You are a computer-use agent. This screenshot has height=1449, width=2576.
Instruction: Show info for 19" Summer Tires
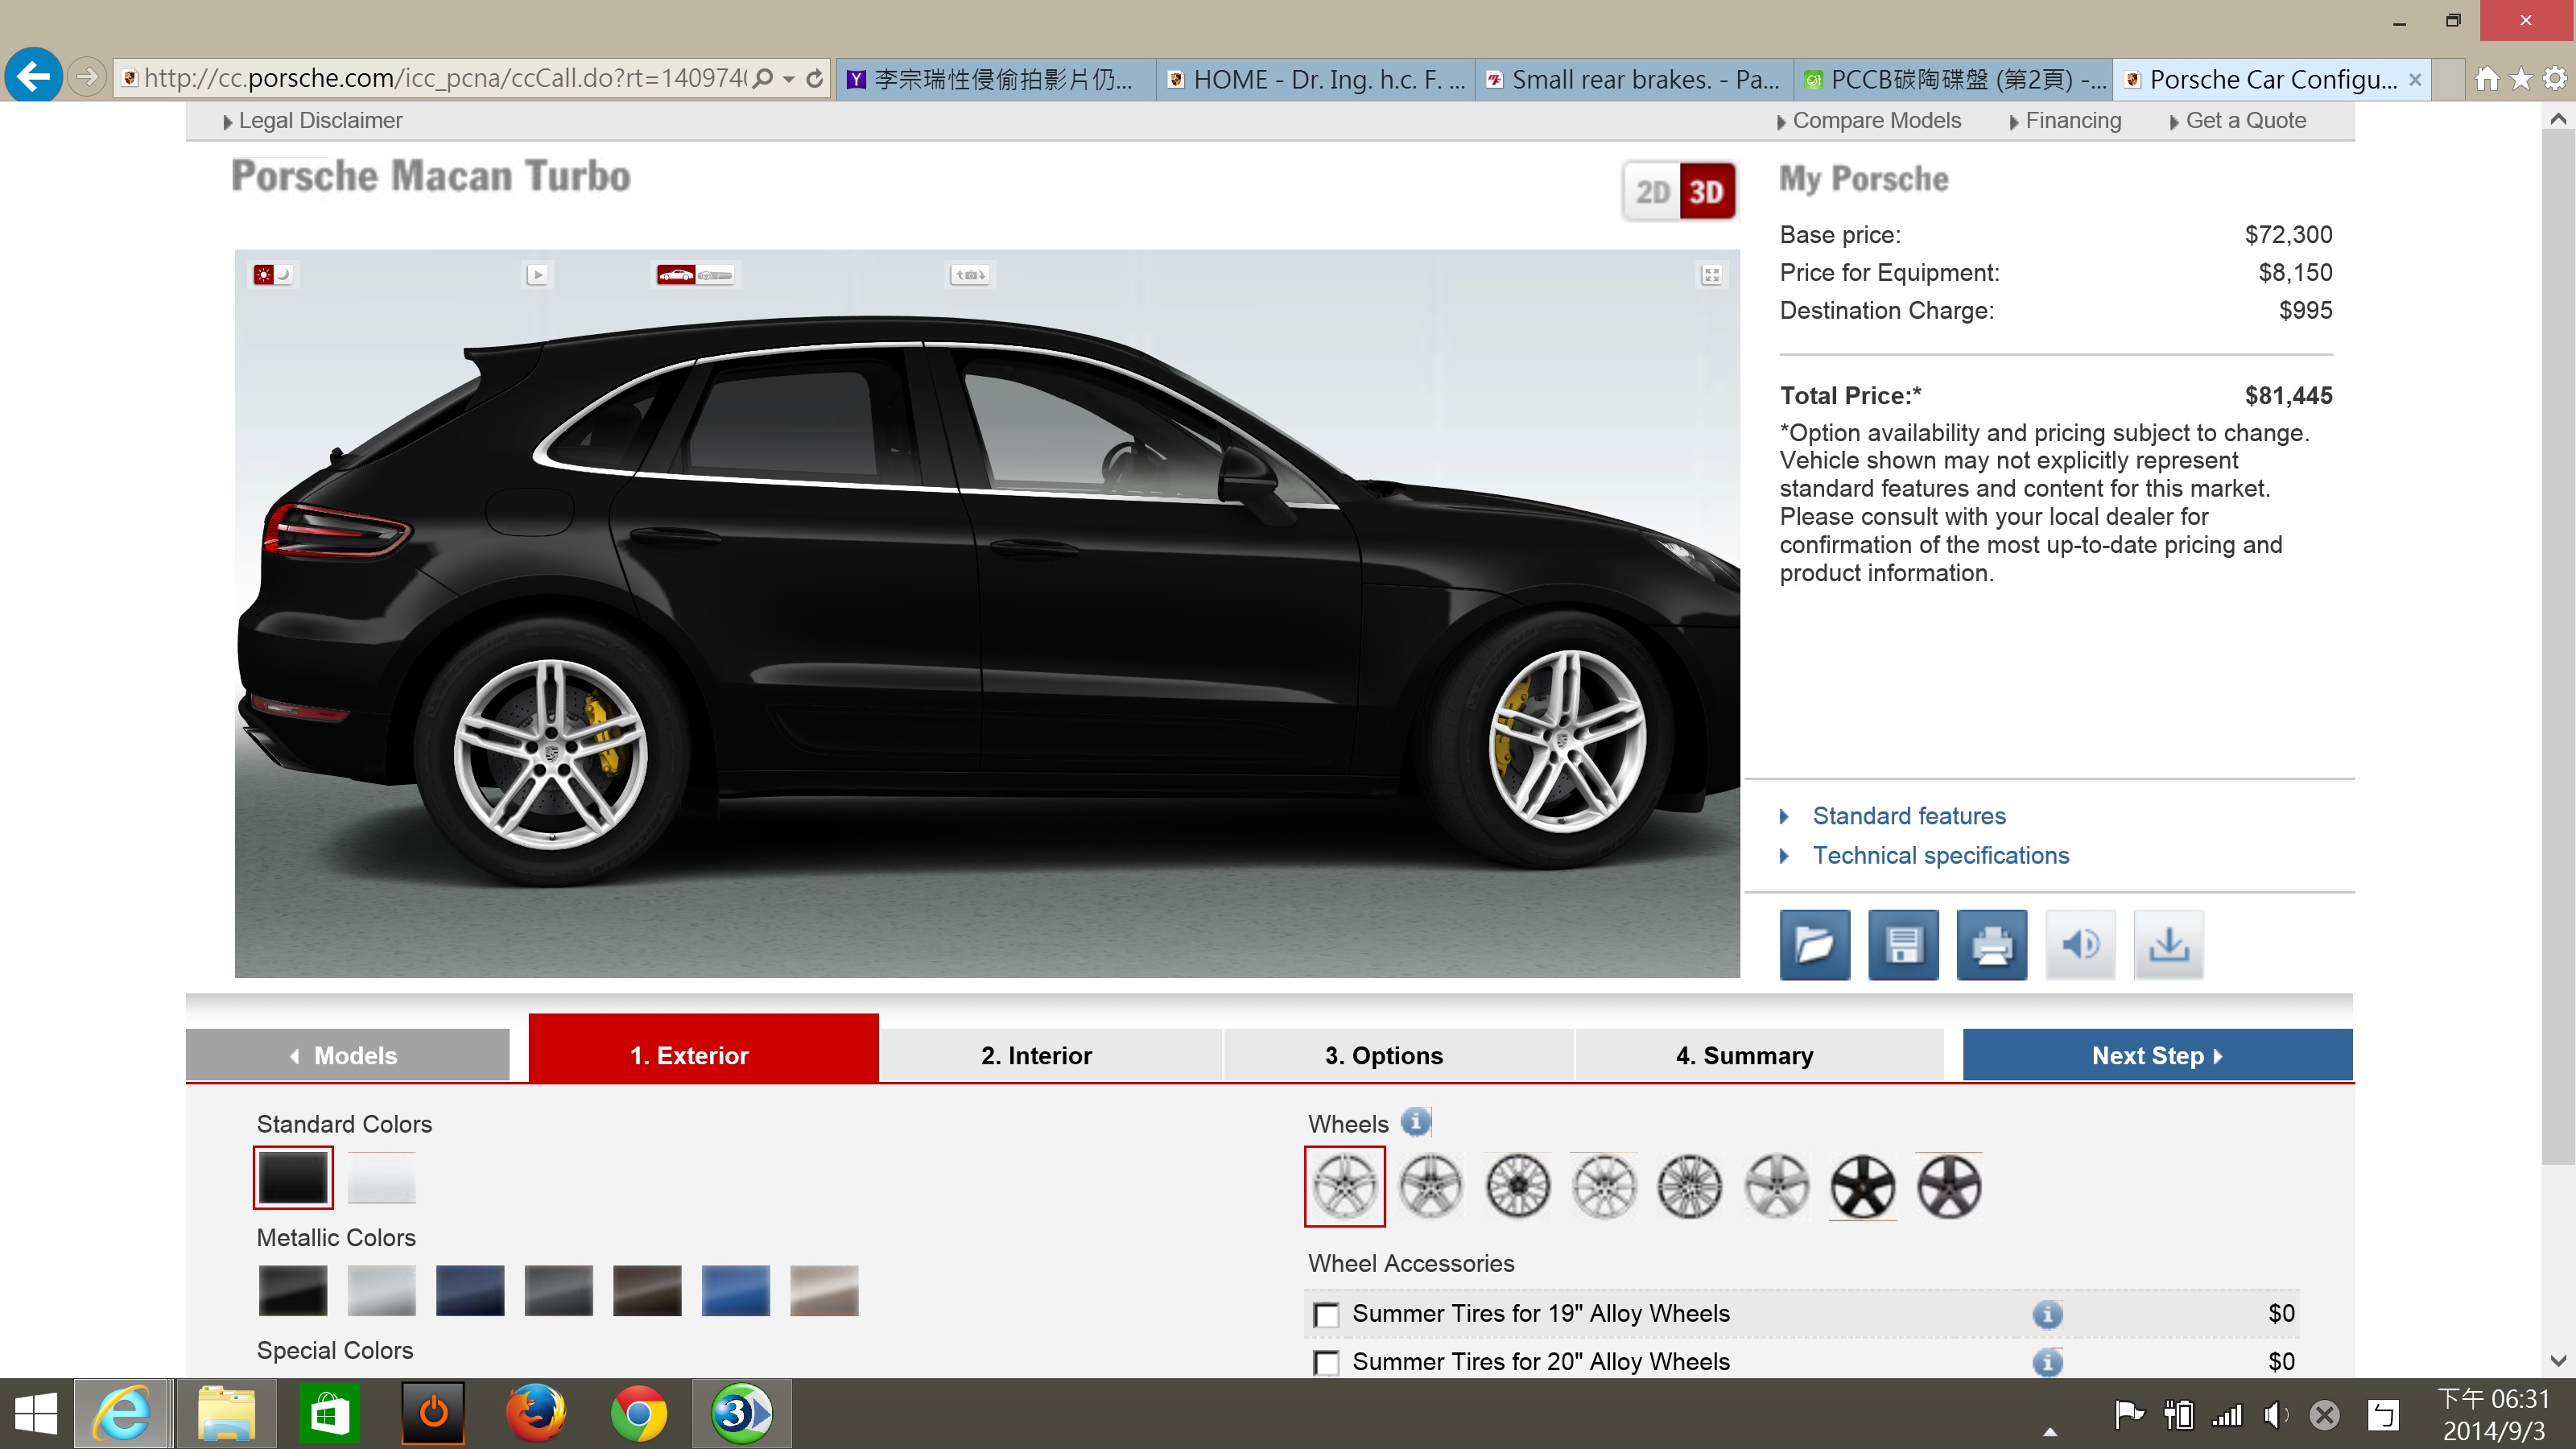2047,1314
